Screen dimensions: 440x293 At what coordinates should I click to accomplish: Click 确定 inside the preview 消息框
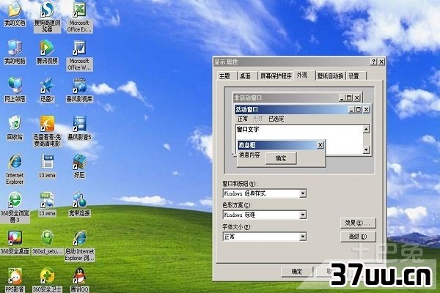(x=281, y=158)
